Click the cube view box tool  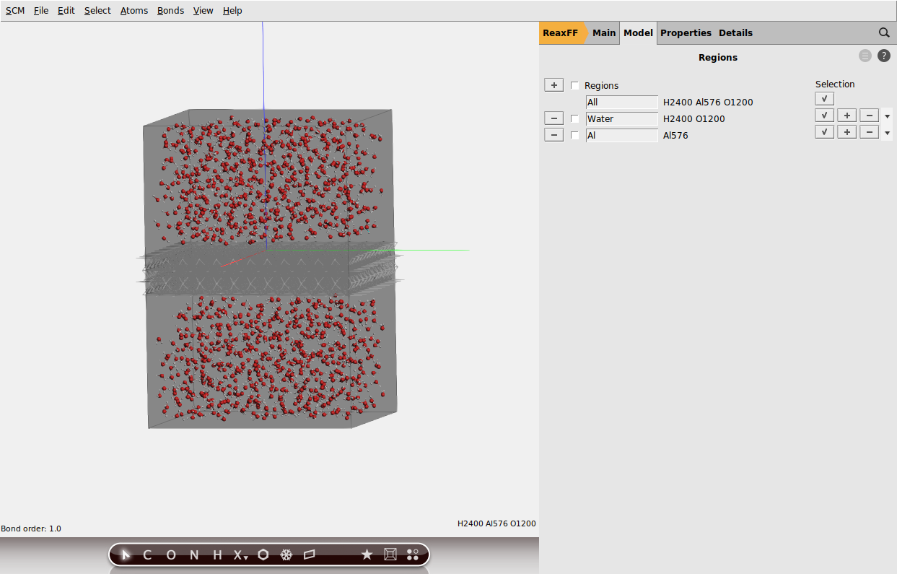[x=390, y=555]
